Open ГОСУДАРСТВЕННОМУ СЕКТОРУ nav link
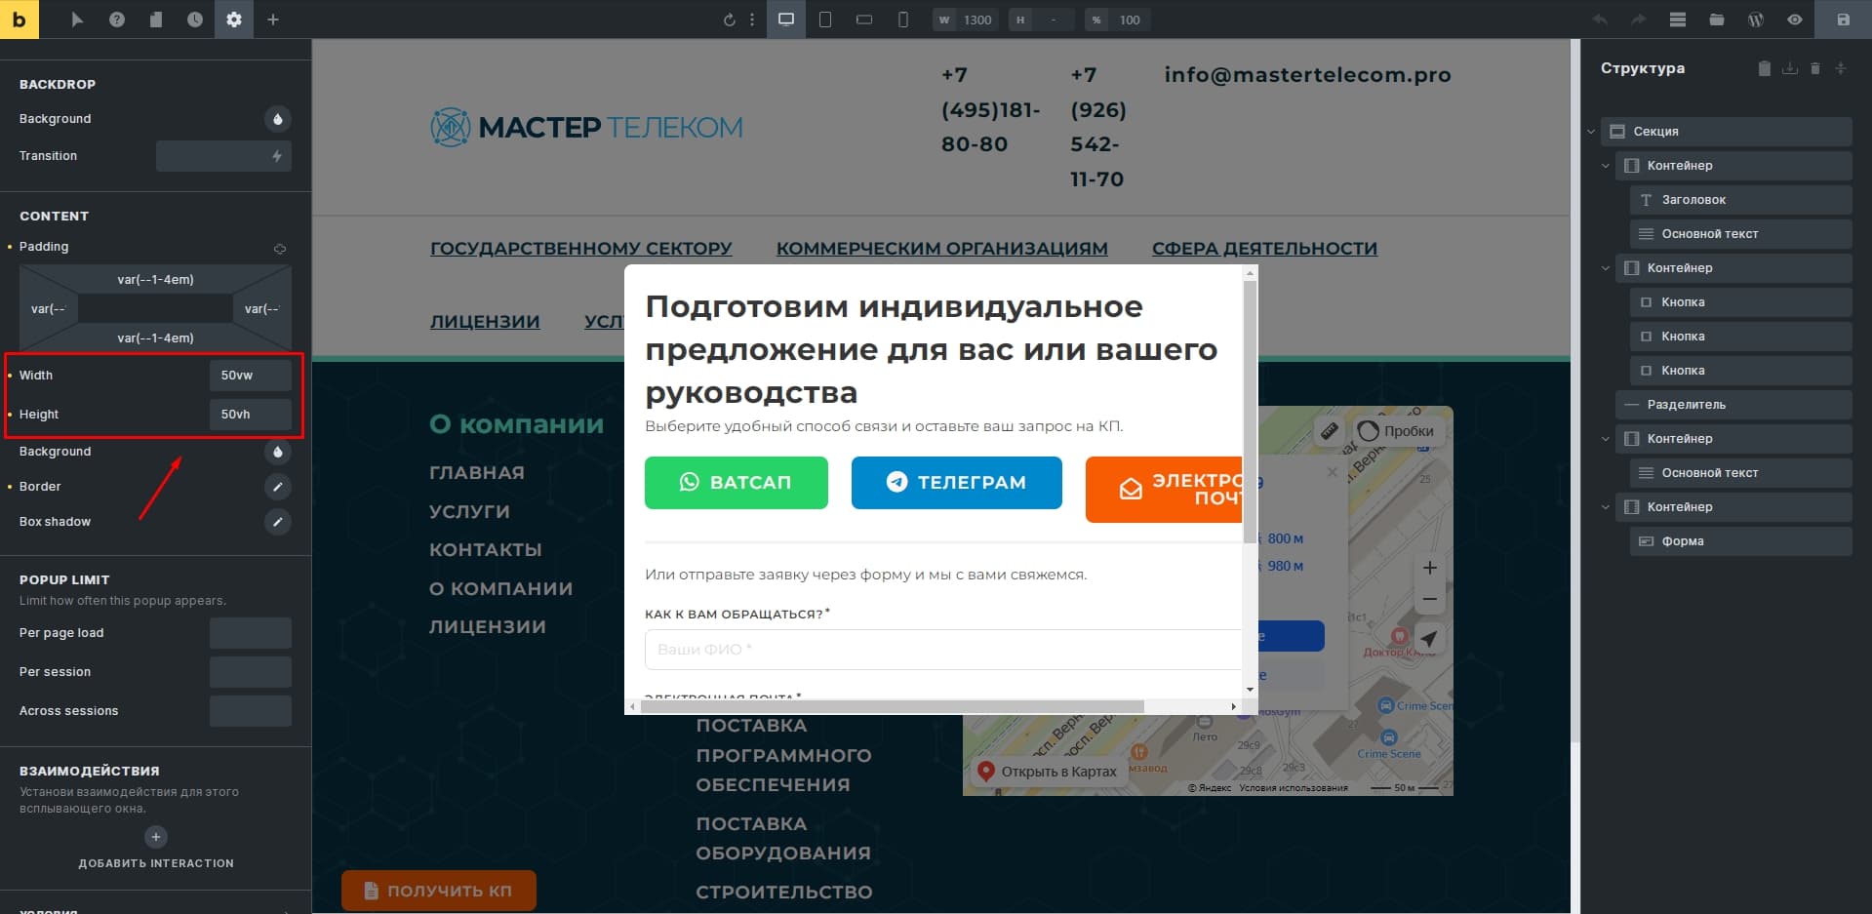This screenshot has height=914, width=1872. pyautogui.click(x=581, y=249)
